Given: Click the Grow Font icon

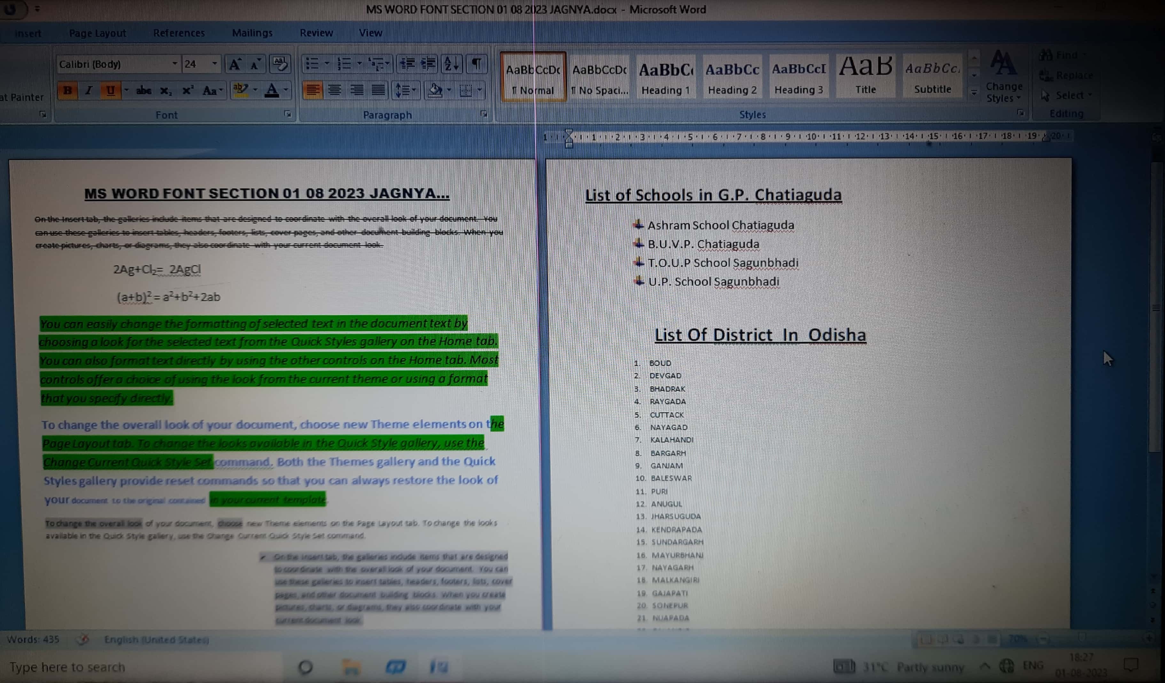Looking at the screenshot, I should click(x=235, y=64).
